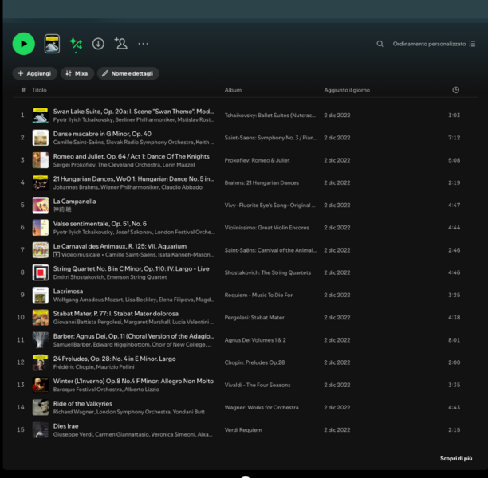Invite collaborators with the add-person icon
This screenshot has width=488, height=478.
click(120, 44)
